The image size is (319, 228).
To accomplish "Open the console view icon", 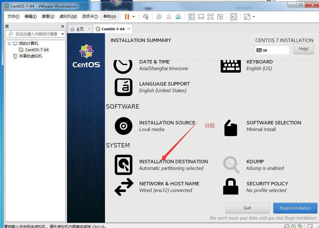I will coord(233,17).
